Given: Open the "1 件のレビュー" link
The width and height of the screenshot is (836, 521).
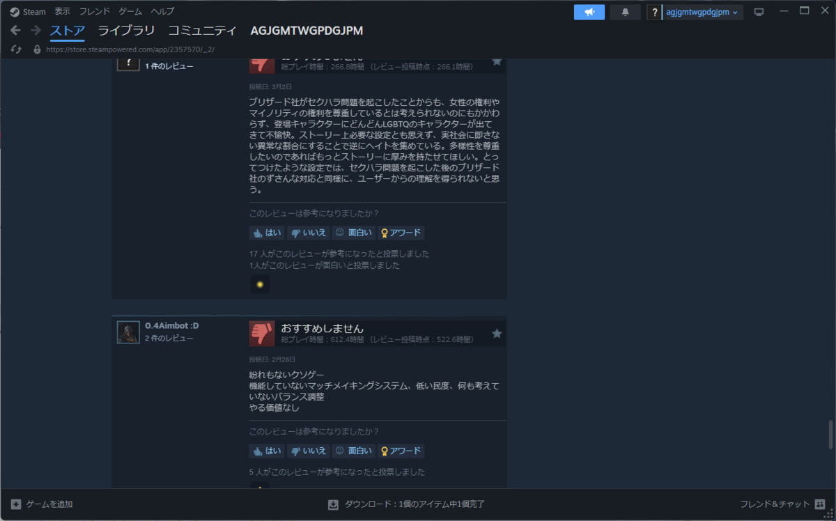Looking at the screenshot, I should 169,66.
